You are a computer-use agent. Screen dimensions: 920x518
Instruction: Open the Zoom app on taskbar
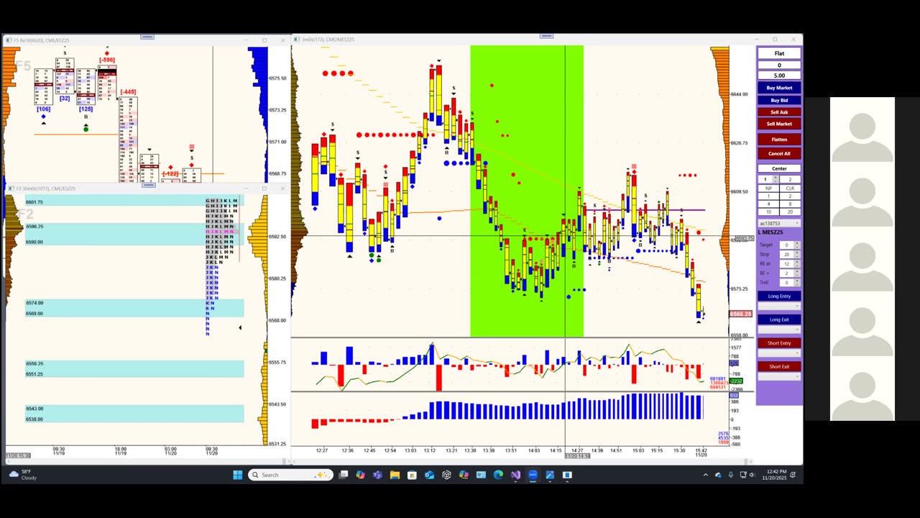533,475
